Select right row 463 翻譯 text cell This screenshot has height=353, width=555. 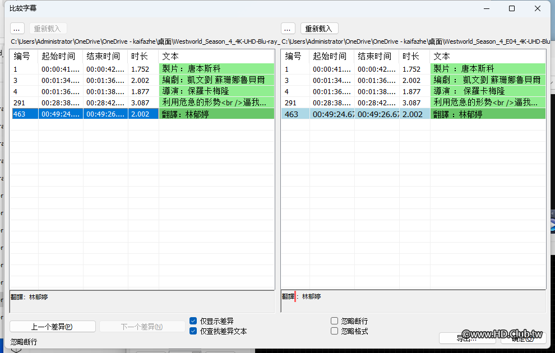(x=488, y=114)
